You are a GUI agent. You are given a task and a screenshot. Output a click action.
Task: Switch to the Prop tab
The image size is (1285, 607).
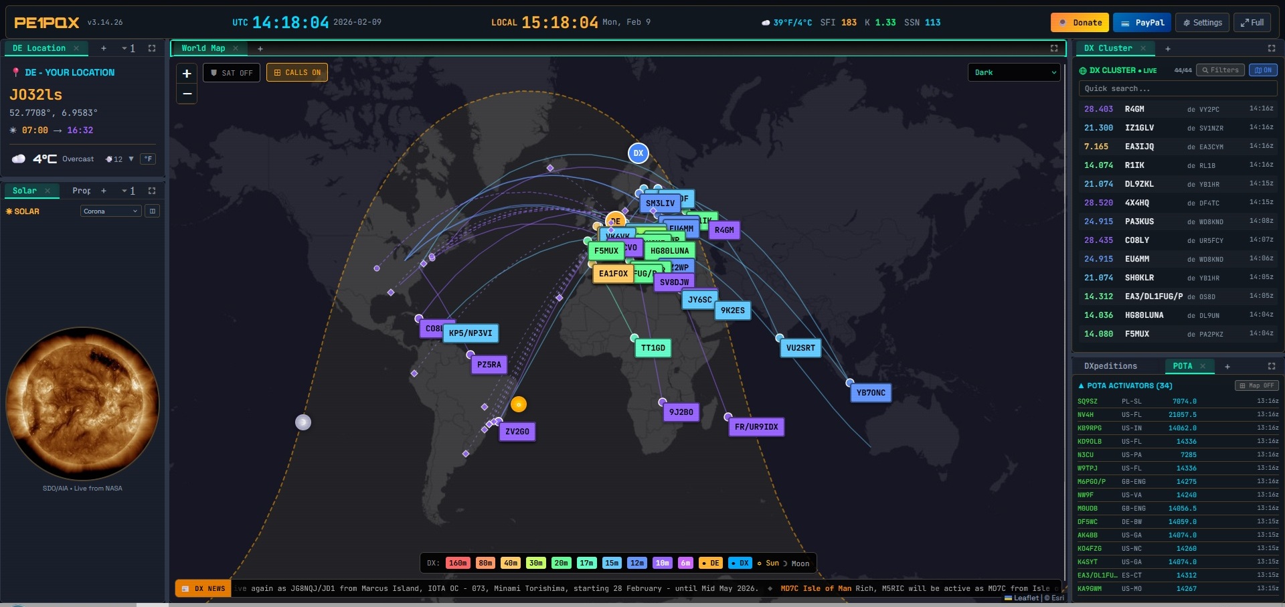(x=82, y=191)
